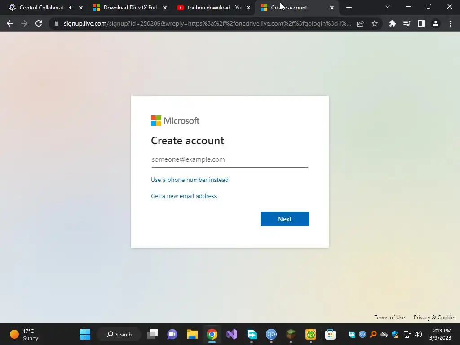Viewport: 460px width, 345px height.
Task: Open Privacy & Cookies link
Action: coord(435,318)
